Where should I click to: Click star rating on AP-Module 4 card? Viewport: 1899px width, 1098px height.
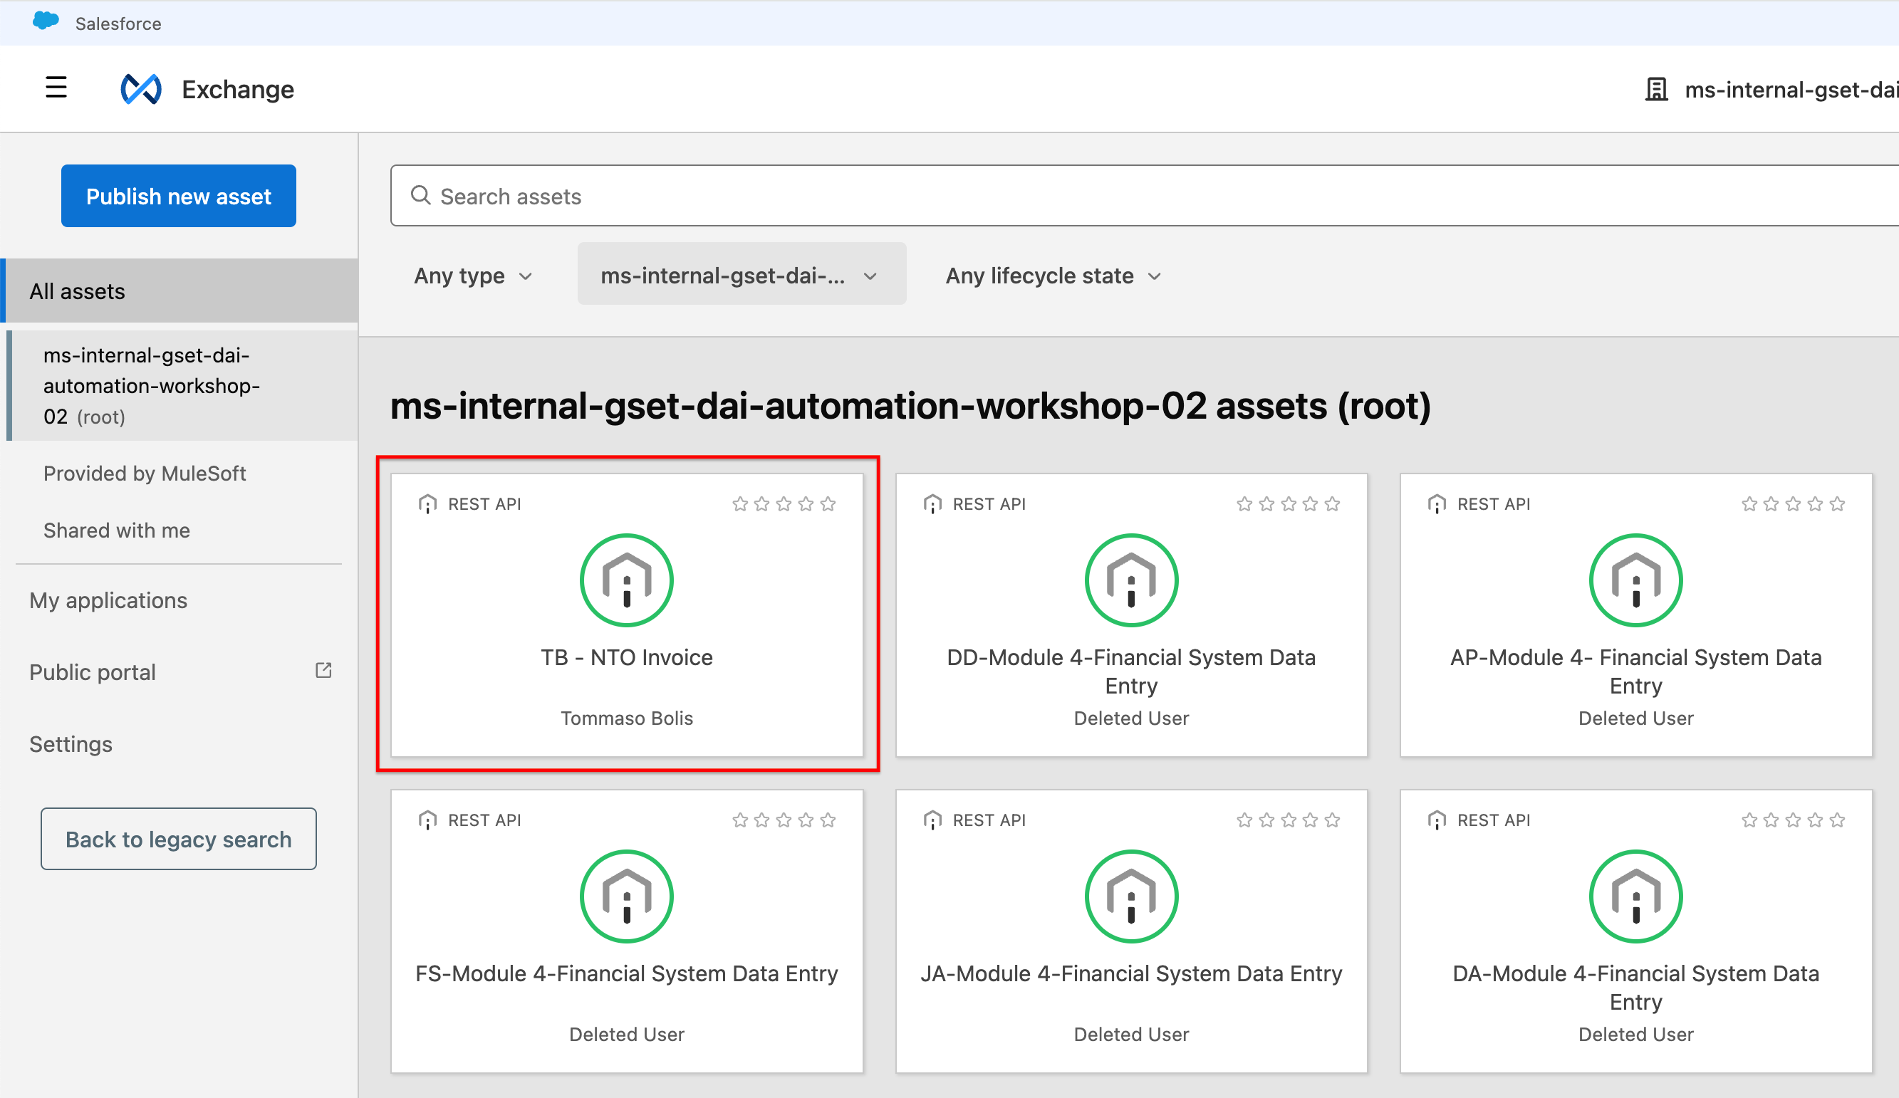tap(1793, 504)
